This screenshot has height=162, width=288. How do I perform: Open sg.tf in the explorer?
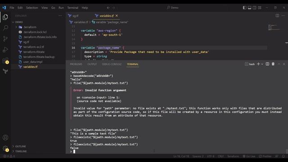coord(26,42)
